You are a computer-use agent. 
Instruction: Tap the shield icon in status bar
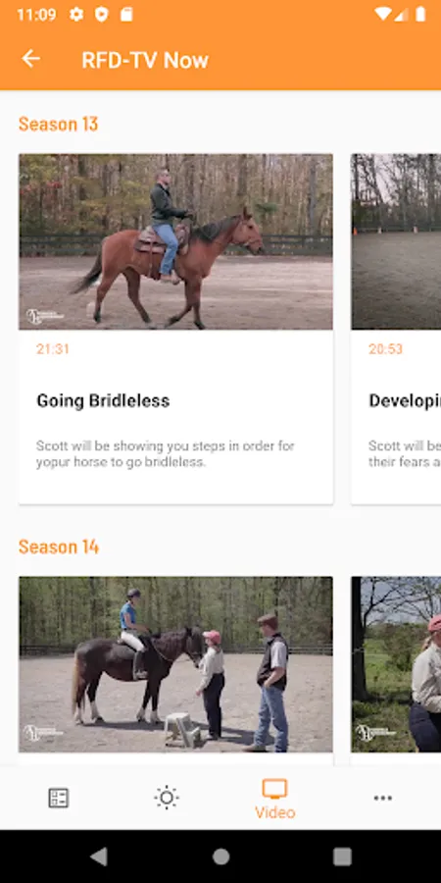tap(101, 15)
